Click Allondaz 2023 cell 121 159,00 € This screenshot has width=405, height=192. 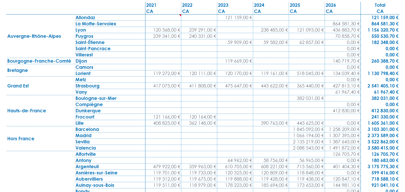[x=238, y=18]
